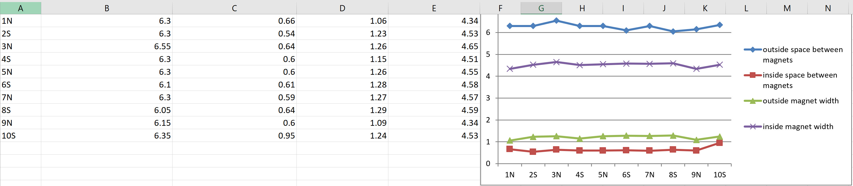Click cell with value 0.95 in column C
The height and width of the screenshot is (186, 853).
click(234, 135)
